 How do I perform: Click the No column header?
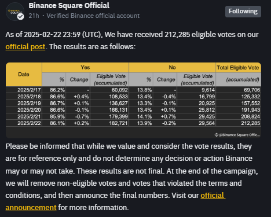(x=172, y=67)
